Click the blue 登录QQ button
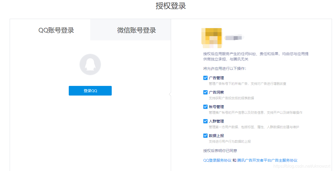Screen dimensions: 333x171 tap(90, 91)
